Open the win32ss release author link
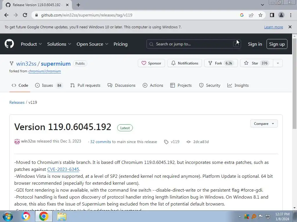Screen dimensions: 297x222 (x=28, y=141)
